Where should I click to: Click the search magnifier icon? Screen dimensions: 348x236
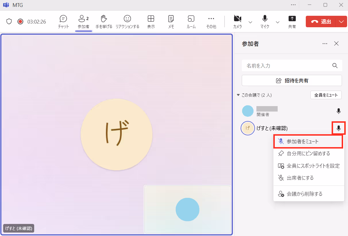(335, 65)
